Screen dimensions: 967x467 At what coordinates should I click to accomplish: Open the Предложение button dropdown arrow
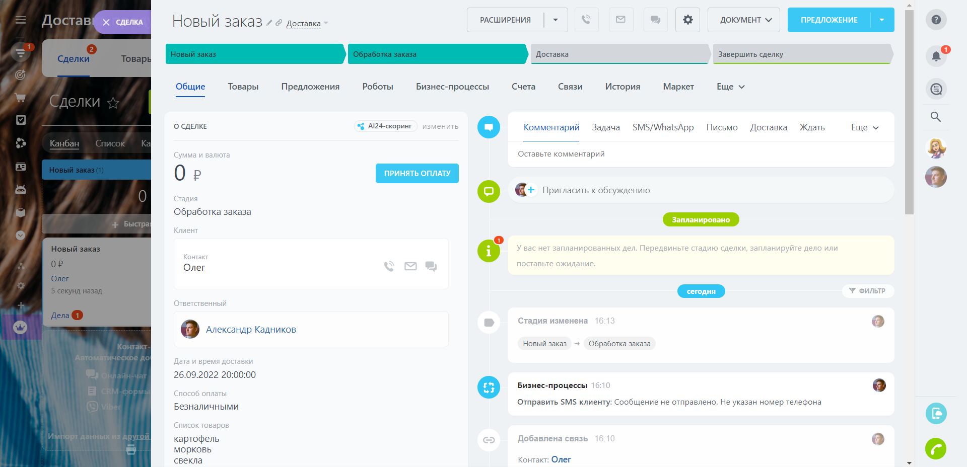point(882,20)
